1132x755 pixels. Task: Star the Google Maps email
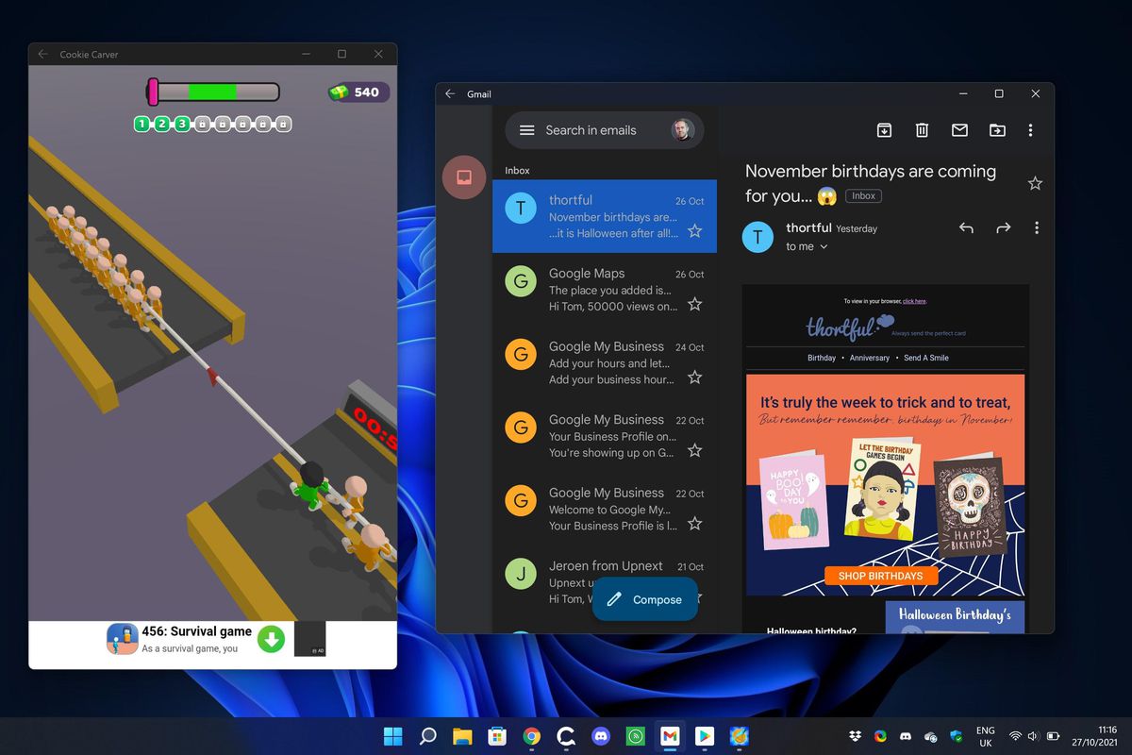pyautogui.click(x=694, y=304)
